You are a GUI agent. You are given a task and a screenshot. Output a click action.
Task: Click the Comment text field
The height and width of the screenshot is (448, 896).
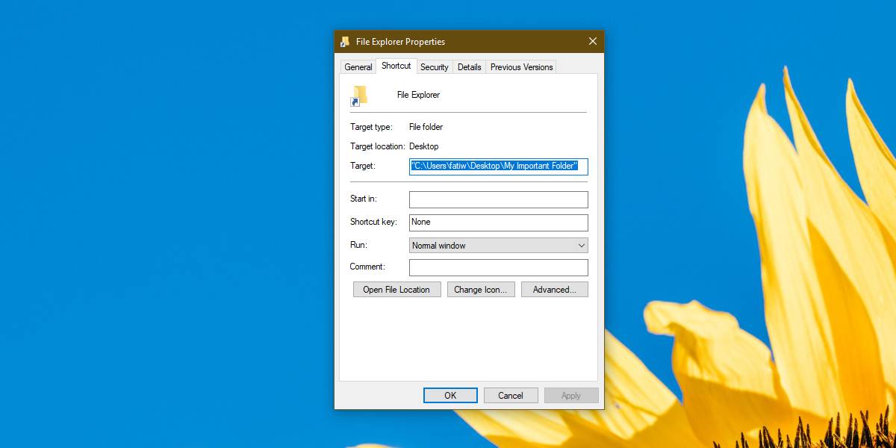(x=498, y=267)
